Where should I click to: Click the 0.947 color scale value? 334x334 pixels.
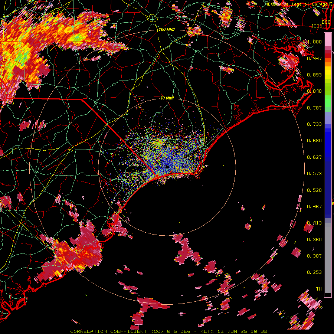tap(314, 58)
